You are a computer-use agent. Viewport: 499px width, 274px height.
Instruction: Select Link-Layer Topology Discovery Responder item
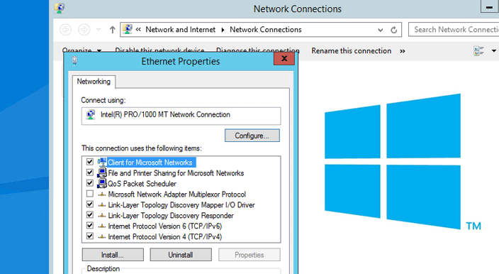(x=171, y=216)
